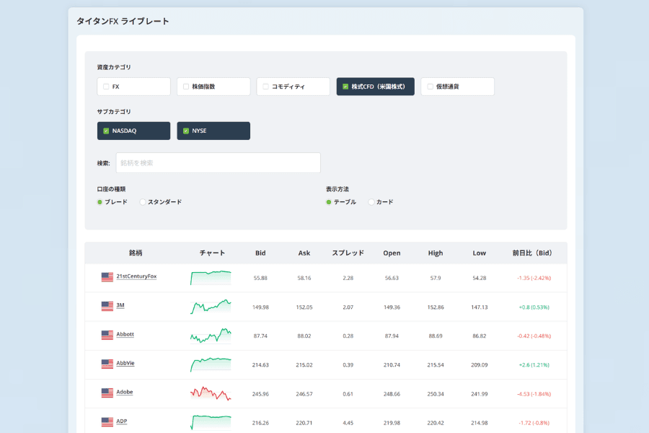Click ADP change -1.72 (-0.8%)
Screen dimensions: 649x433
coord(534,423)
